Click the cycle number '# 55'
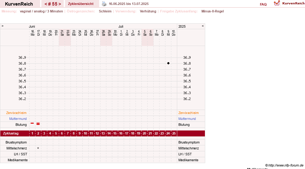Viewport: 305px width, 169px height. coord(53,4)
